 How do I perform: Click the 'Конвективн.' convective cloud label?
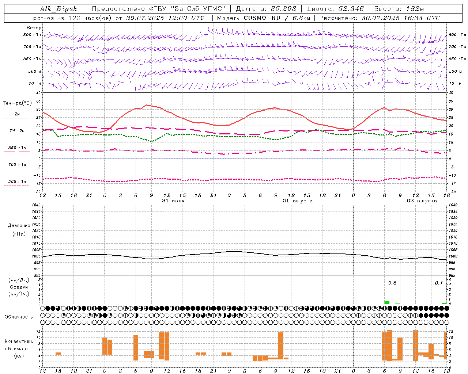[x=19, y=341]
